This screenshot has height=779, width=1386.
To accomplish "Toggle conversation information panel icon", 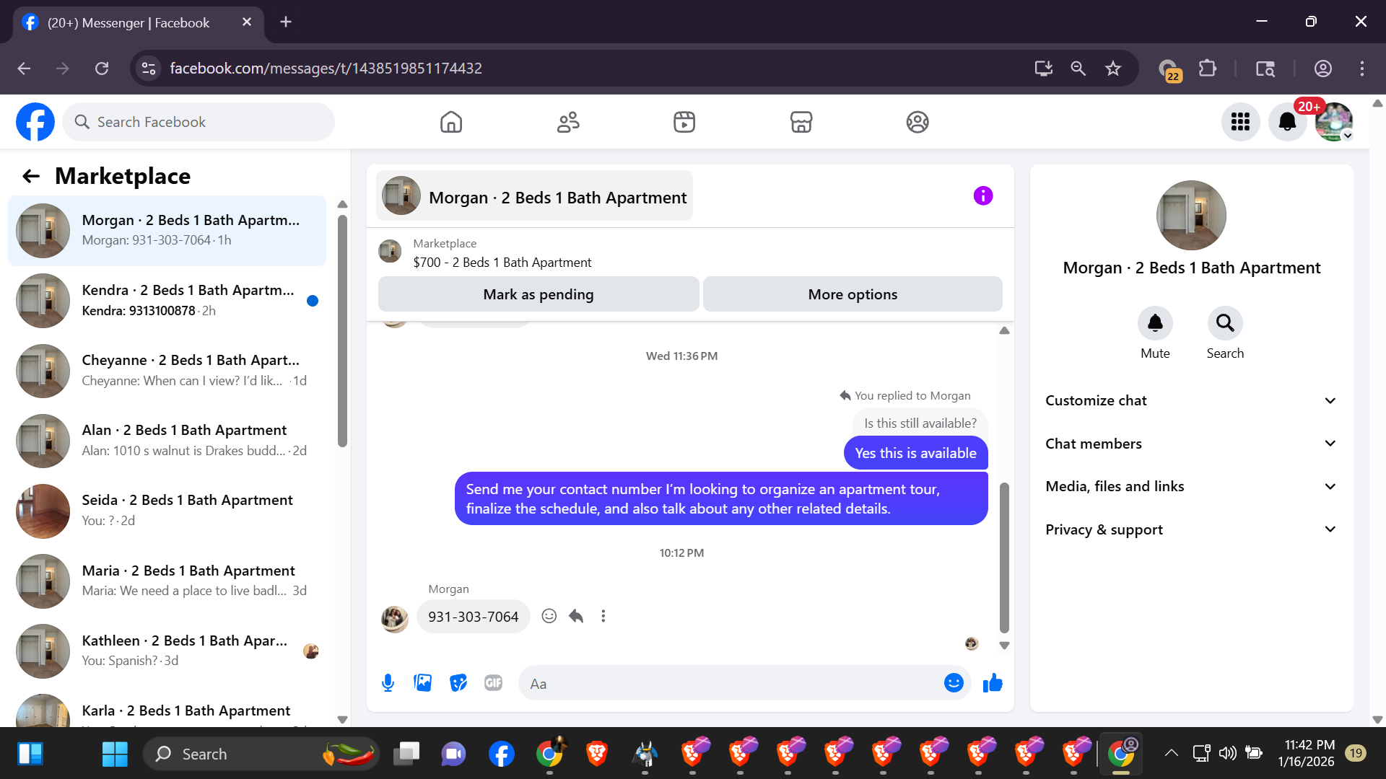I will [982, 195].
